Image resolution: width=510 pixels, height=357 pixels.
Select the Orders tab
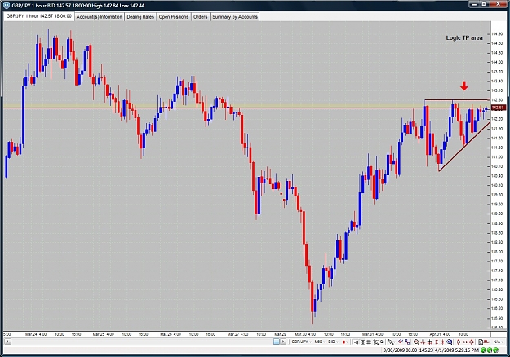[200, 17]
